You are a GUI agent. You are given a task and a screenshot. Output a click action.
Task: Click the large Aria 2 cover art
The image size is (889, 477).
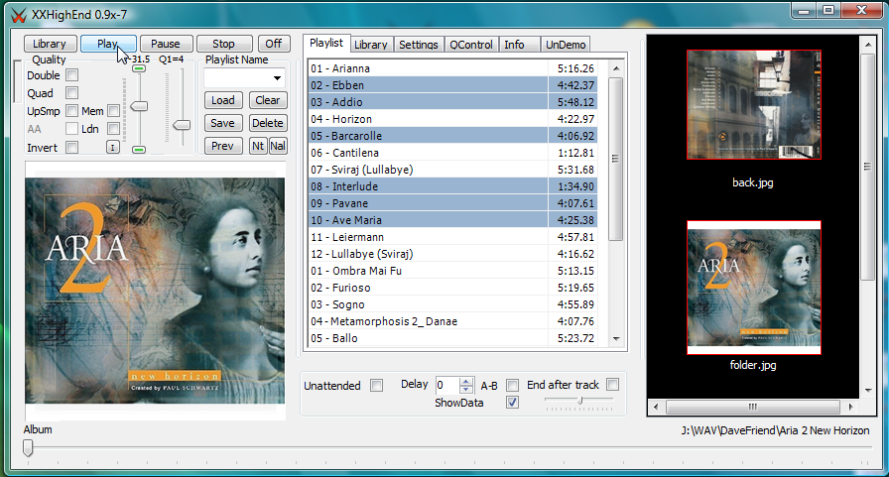[155, 291]
